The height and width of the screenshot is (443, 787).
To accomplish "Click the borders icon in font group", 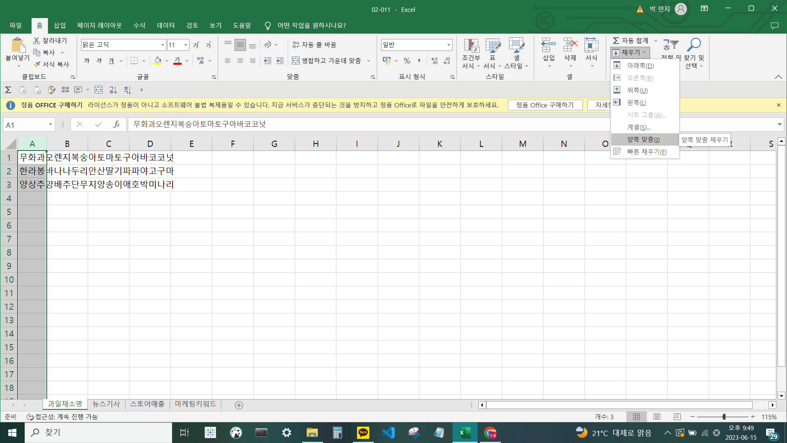I will [134, 61].
